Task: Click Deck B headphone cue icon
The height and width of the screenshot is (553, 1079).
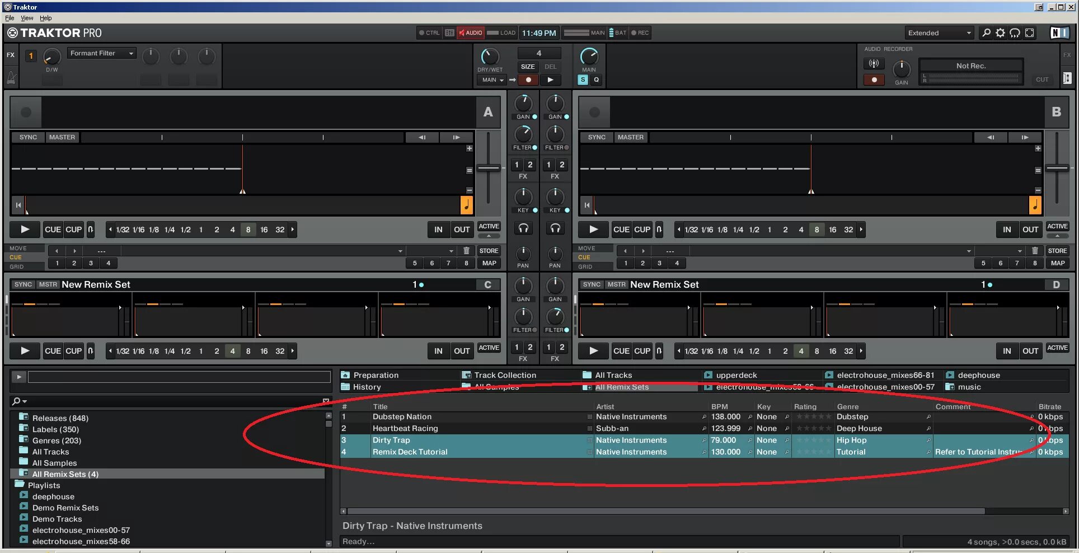Action: click(x=555, y=228)
